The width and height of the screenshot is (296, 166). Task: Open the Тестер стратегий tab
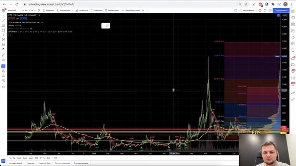pos(62,163)
